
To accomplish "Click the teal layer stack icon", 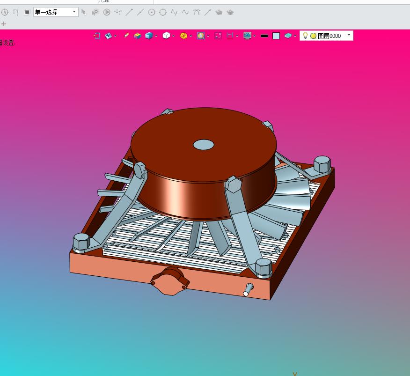I will pyautogui.click(x=288, y=36).
